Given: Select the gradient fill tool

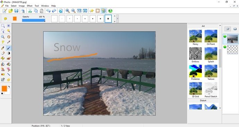Looking at the screenshot, I should (3, 74).
